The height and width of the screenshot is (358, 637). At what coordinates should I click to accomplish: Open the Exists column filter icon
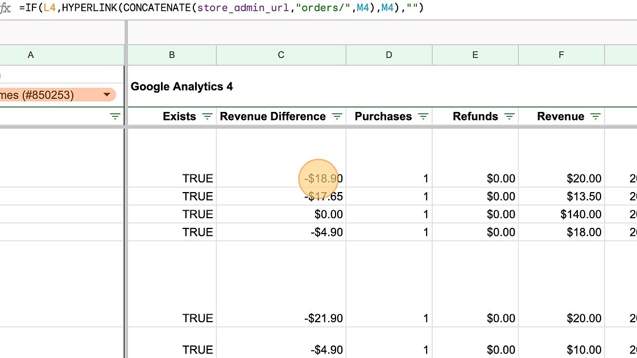point(207,116)
